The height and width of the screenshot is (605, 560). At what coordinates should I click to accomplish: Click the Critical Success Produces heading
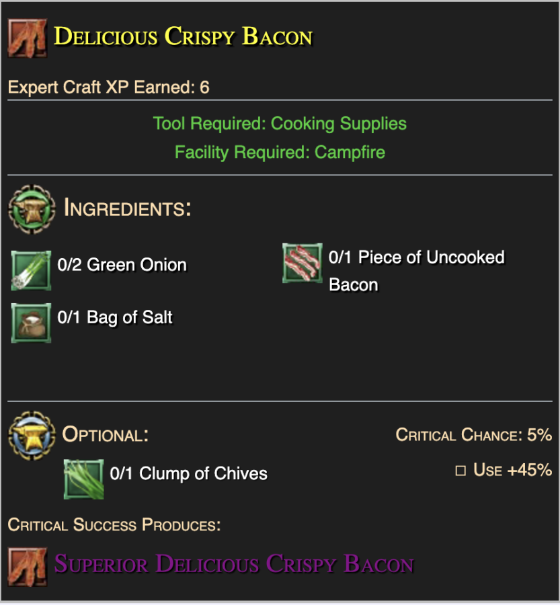click(114, 525)
